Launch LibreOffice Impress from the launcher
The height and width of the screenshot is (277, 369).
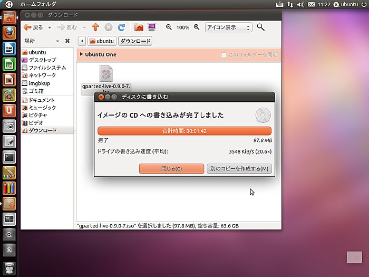point(9,80)
